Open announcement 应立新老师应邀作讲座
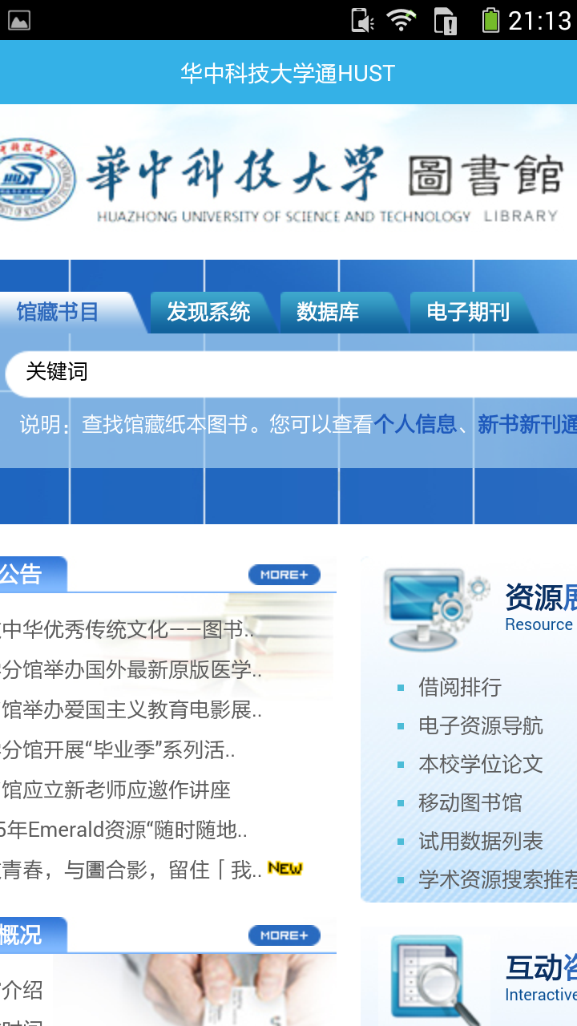577x1026 pixels. (x=115, y=790)
